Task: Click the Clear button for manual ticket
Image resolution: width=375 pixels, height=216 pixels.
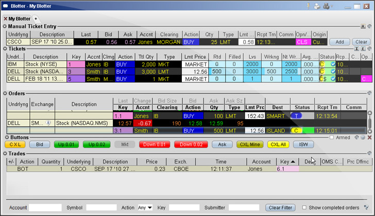Action: coord(361,42)
